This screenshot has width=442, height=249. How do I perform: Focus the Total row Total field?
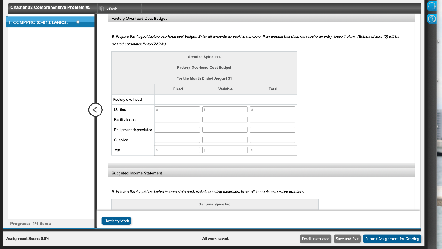click(273, 150)
